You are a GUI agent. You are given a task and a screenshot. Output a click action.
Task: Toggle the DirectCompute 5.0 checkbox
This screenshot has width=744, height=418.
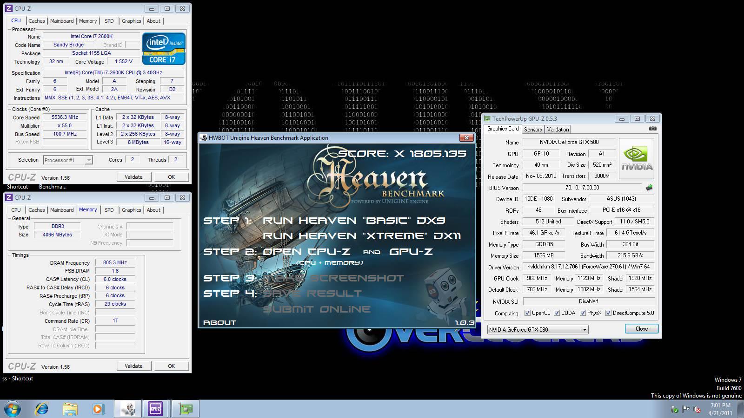coord(608,313)
